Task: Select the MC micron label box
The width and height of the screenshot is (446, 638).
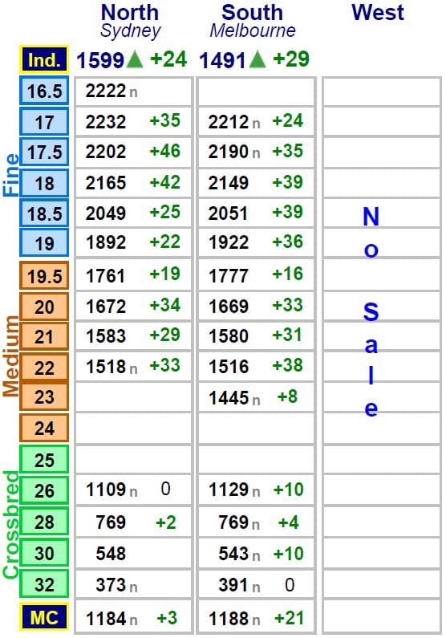Action: pyautogui.click(x=44, y=618)
